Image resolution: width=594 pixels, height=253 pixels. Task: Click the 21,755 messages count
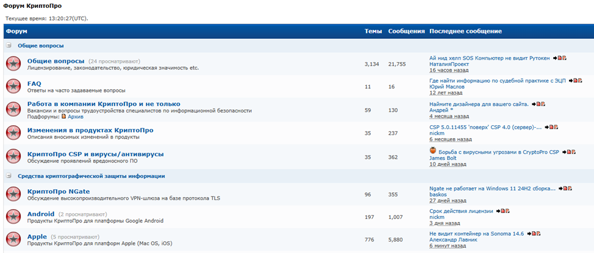[x=397, y=64]
